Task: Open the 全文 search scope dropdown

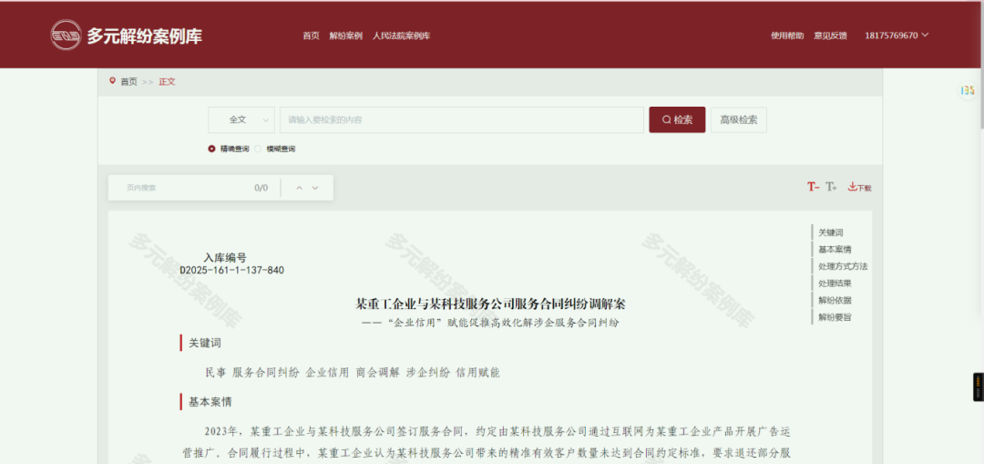Action: [x=241, y=120]
